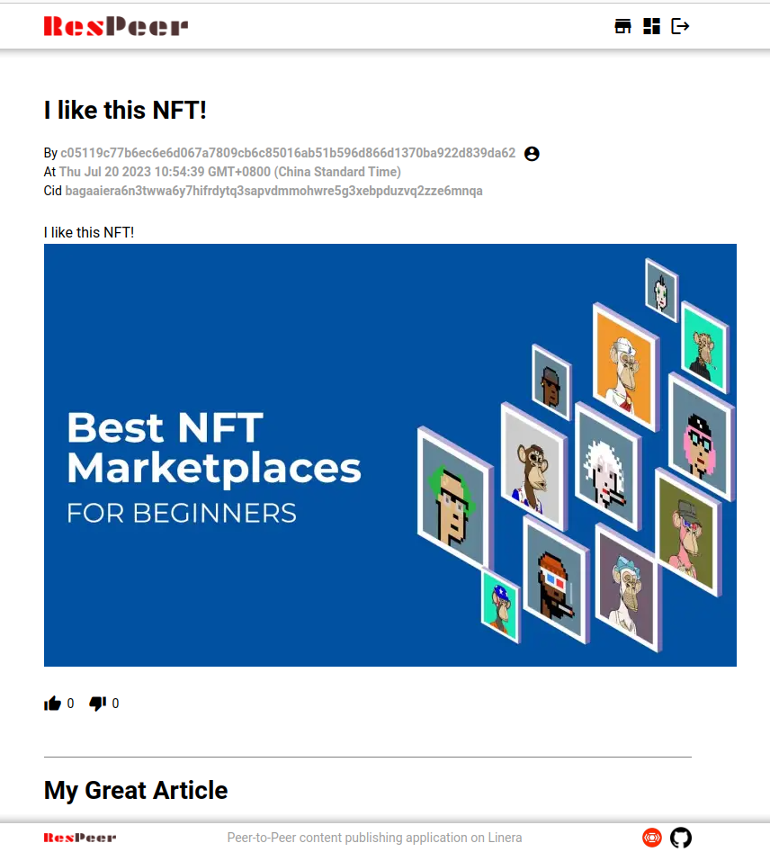Click the author address c05119c7...
This screenshot has height=852, width=770.
pos(288,153)
